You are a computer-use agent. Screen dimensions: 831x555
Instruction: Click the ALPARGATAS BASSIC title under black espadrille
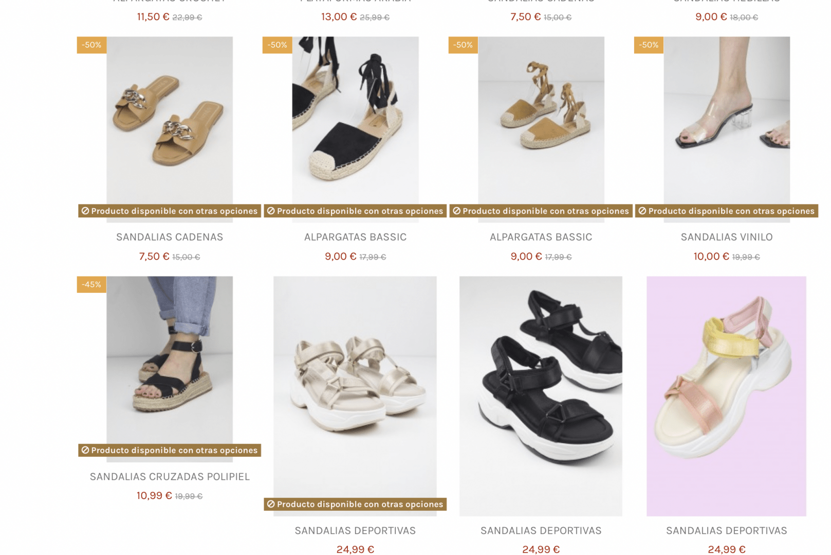pyautogui.click(x=355, y=237)
